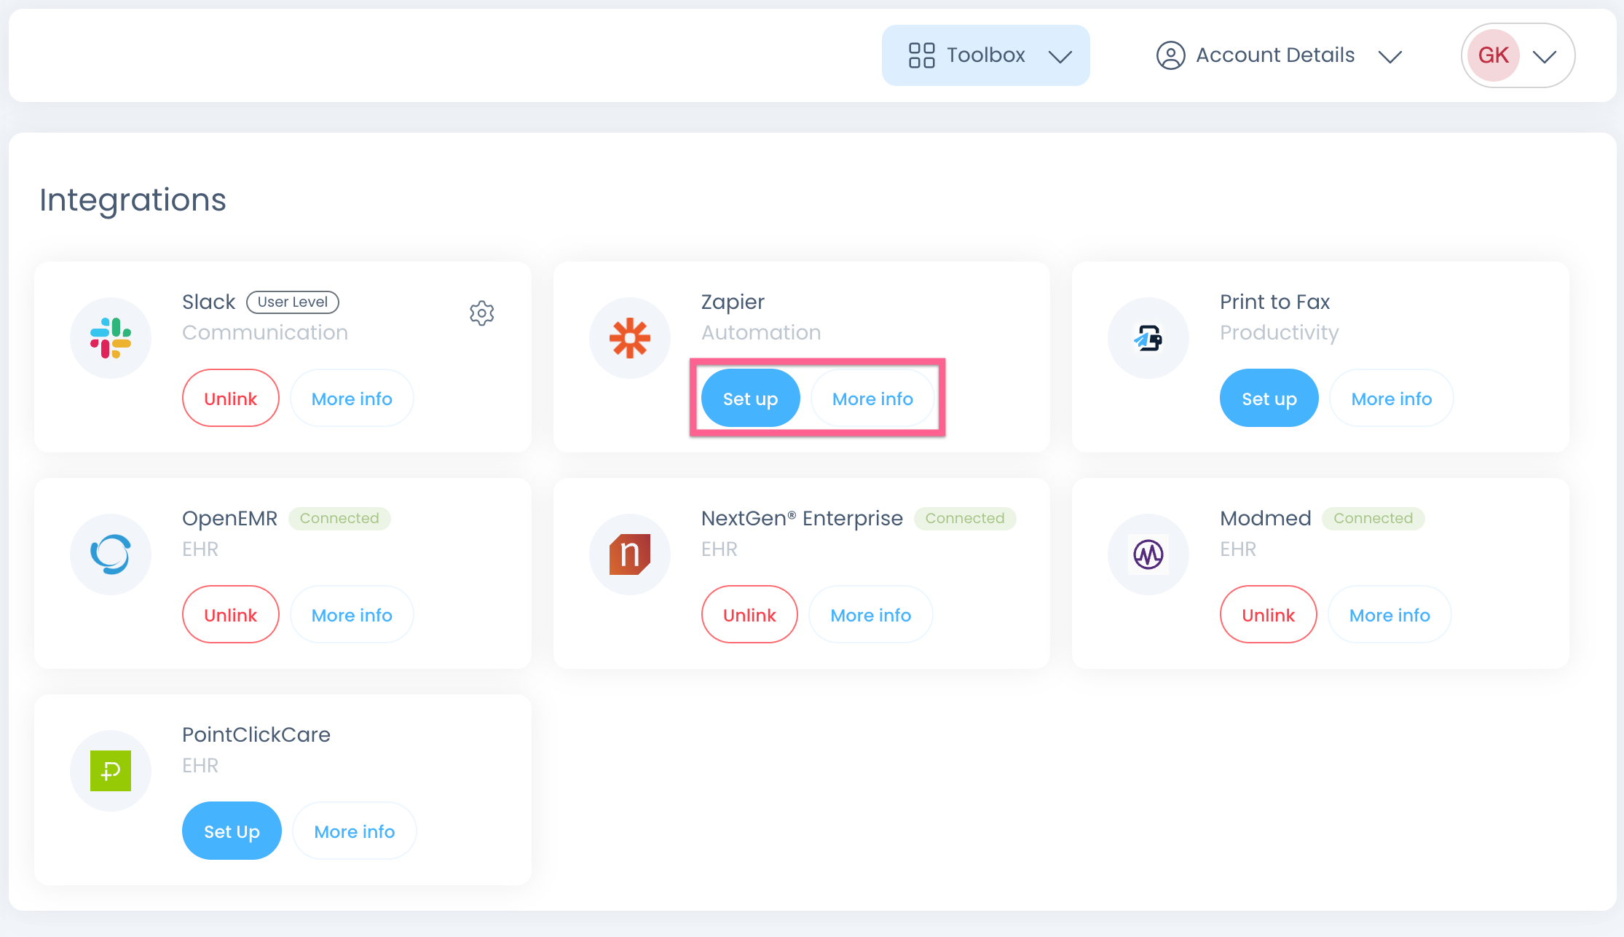
Task: Click the Slack integration icon
Action: 110,337
